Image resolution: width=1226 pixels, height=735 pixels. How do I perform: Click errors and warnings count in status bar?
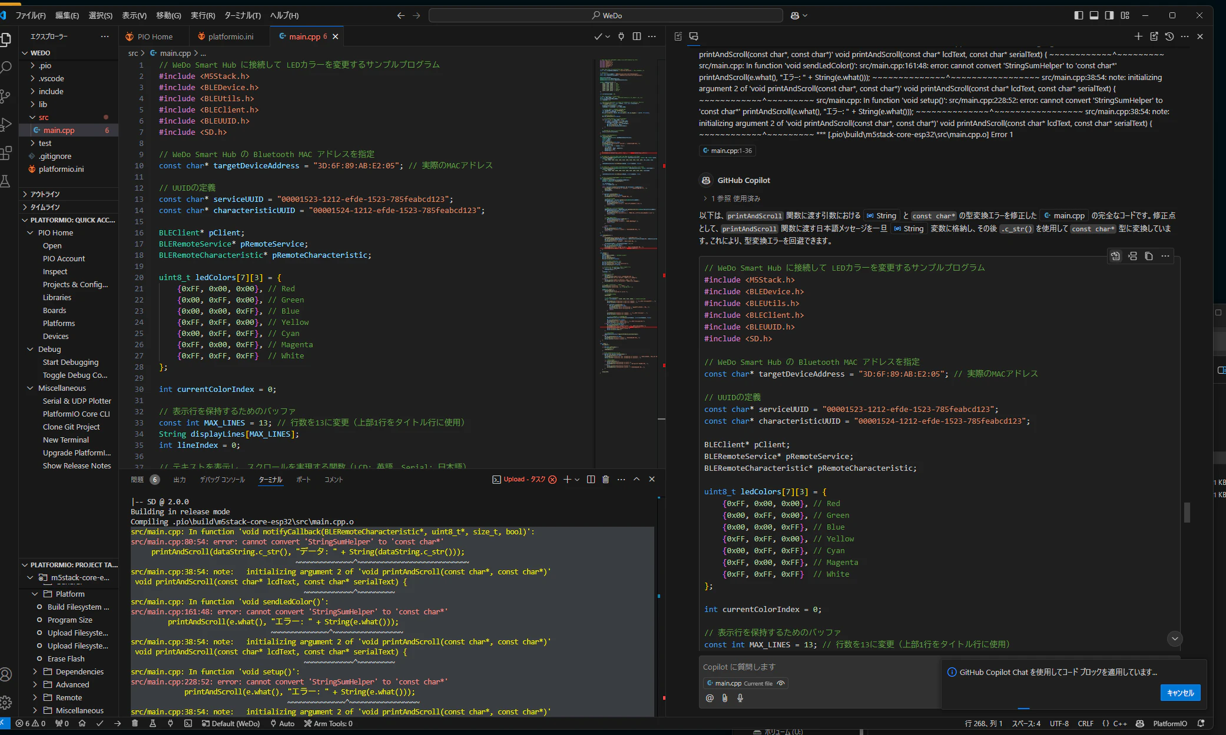tap(31, 723)
